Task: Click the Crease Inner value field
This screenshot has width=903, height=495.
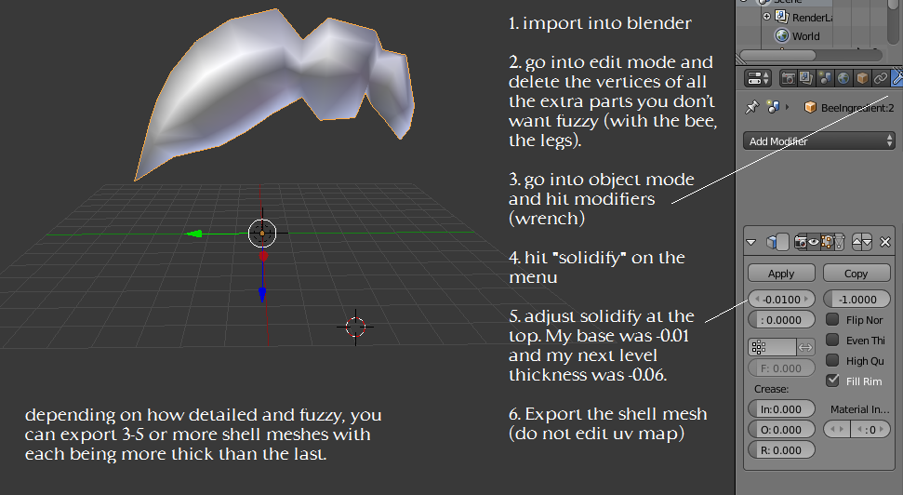Action: (781, 409)
